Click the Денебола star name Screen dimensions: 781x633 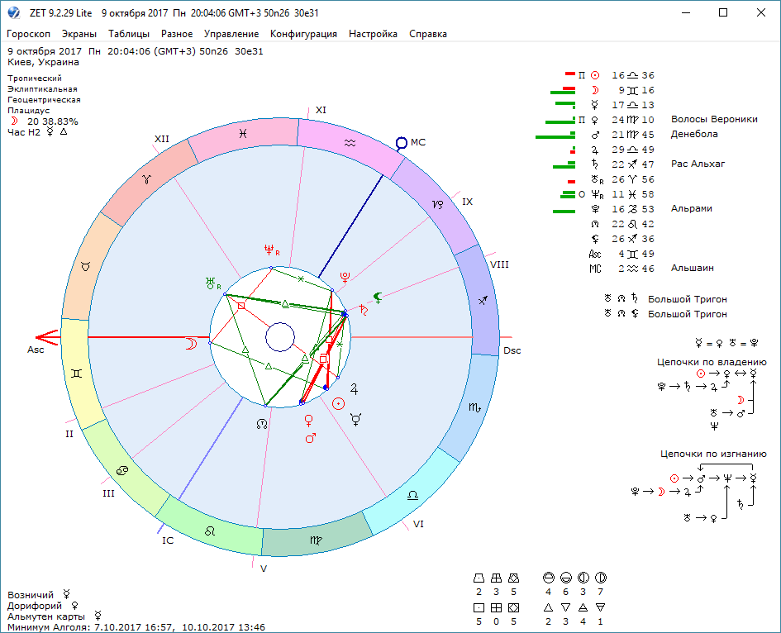pyautogui.click(x=694, y=134)
